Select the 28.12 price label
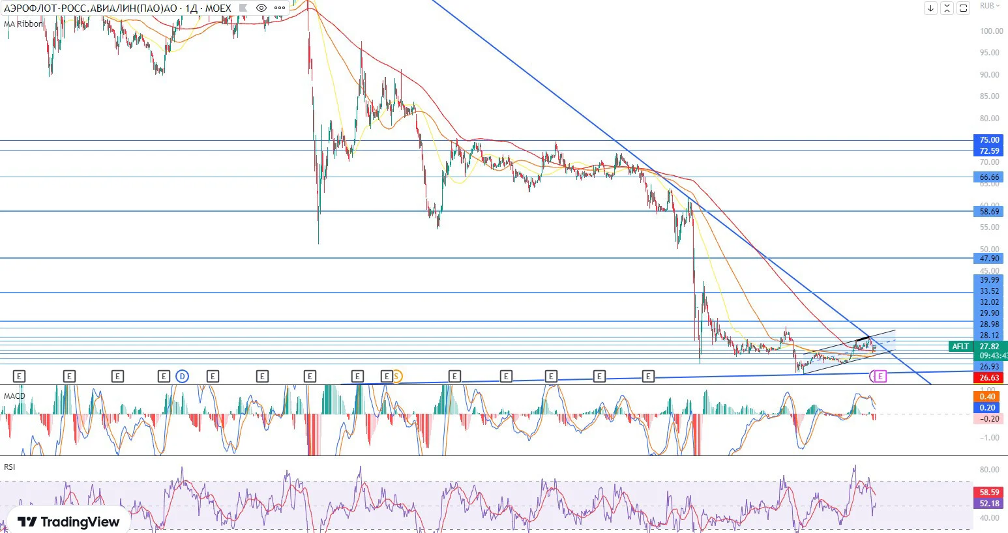This screenshot has height=533, width=1008. click(x=989, y=336)
